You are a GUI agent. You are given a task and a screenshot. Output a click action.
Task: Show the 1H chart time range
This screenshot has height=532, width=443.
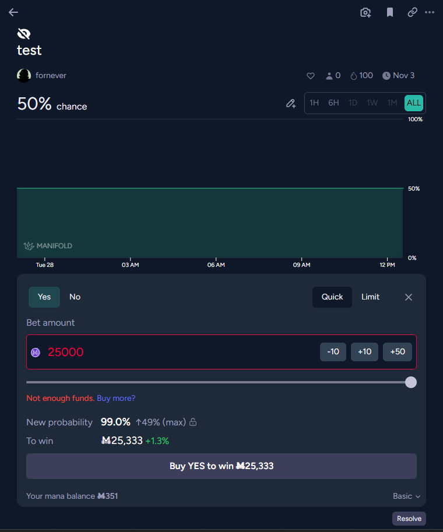[x=314, y=103]
